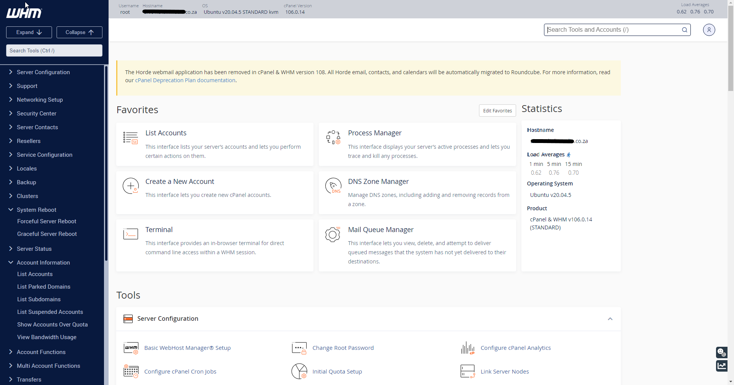Screen dimensions: 734x385
Task: Open the Link Server Nodes link
Action: click(505, 372)
